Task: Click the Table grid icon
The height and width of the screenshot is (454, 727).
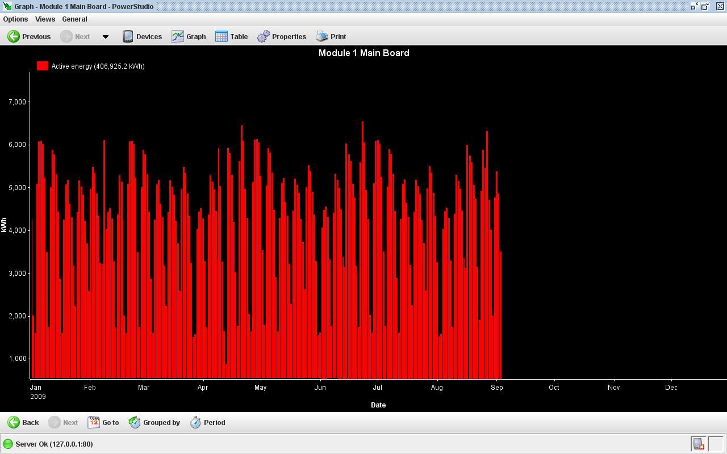Action: (222, 36)
